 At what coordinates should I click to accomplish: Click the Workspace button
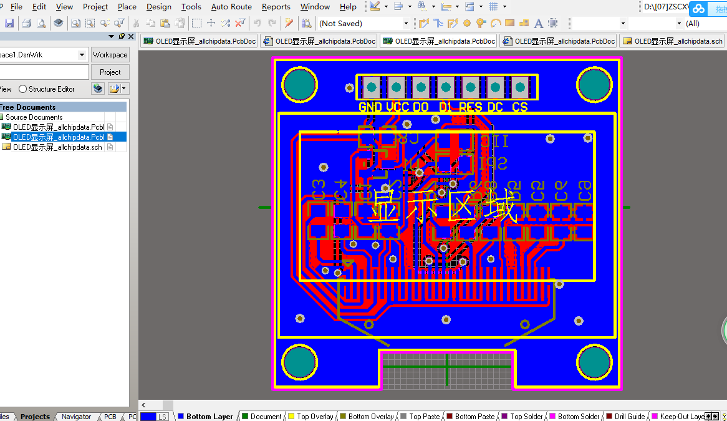coord(110,55)
